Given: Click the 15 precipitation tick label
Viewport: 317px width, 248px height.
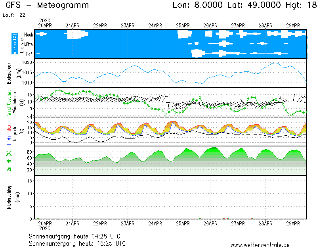Looking at the screenshot, I should pyautogui.click(x=29, y=181).
